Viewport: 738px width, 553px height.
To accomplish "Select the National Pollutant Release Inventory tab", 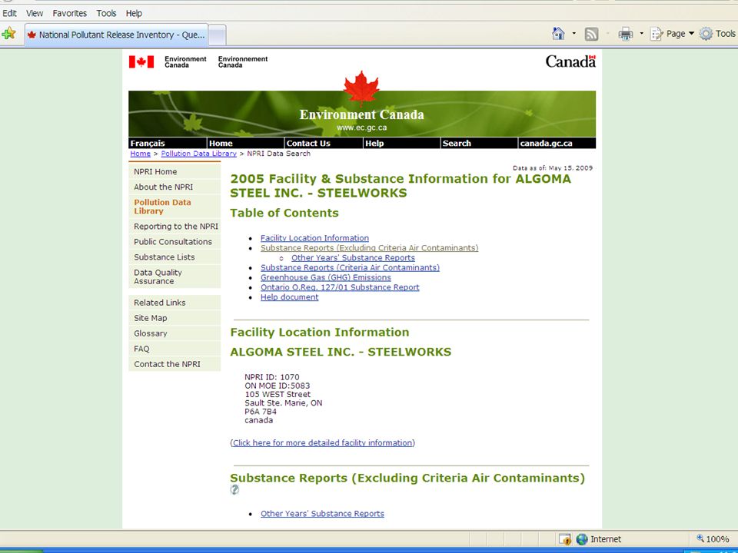I will tap(116, 35).
